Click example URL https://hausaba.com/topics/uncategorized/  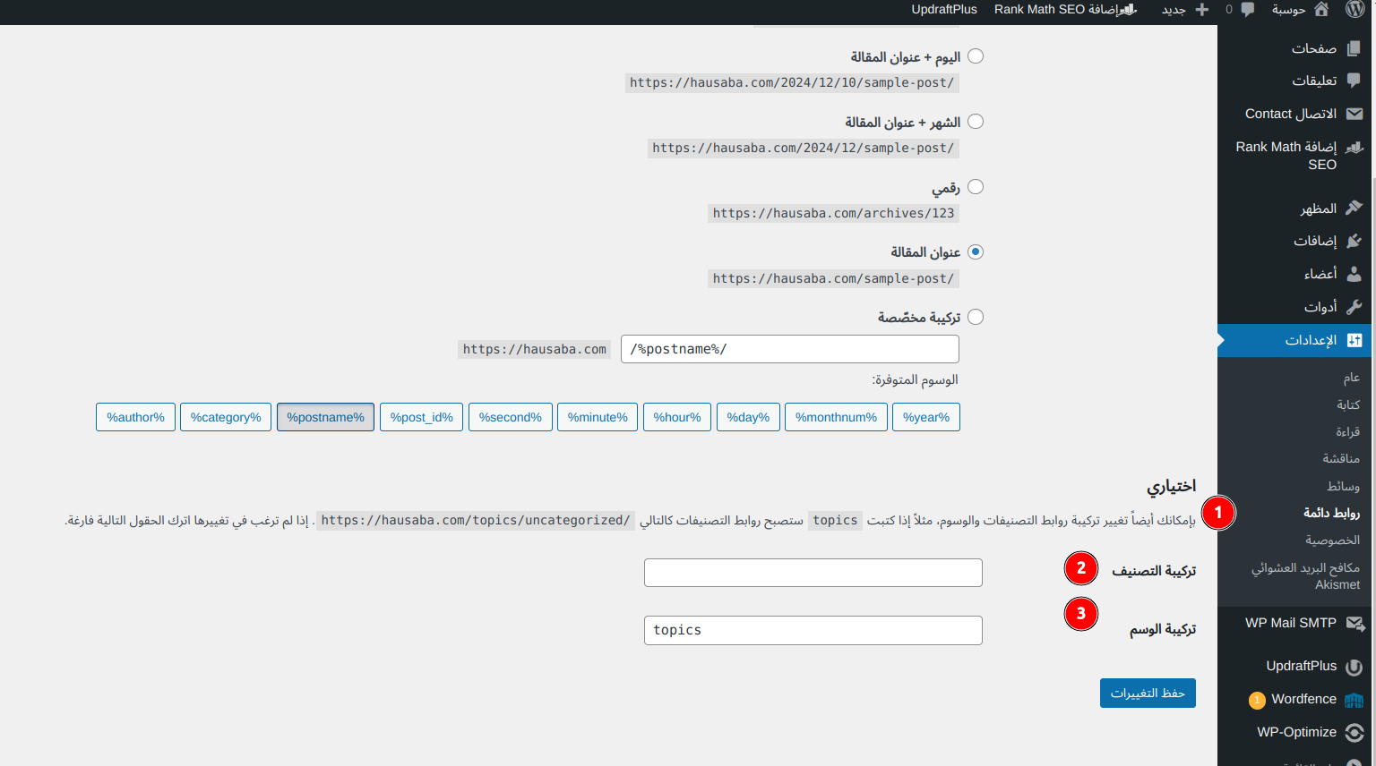pyautogui.click(x=476, y=521)
